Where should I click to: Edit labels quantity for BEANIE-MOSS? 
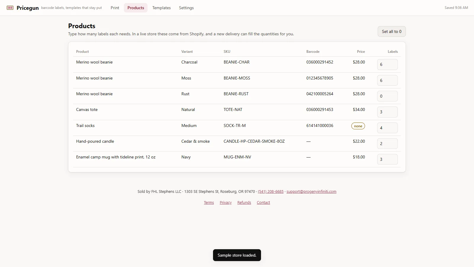click(x=387, y=80)
